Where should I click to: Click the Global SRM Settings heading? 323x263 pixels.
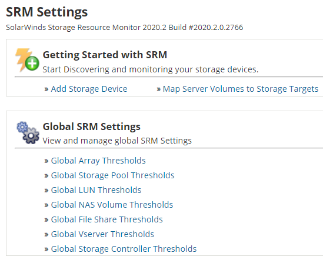click(x=91, y=126)
